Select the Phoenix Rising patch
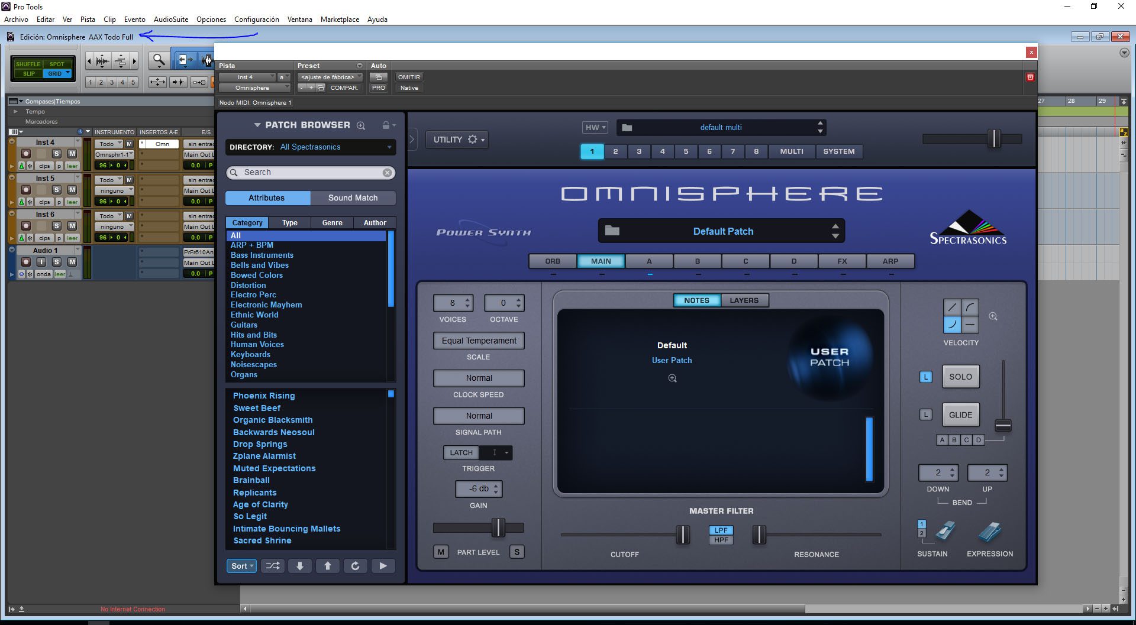The height and width of the screenshot is (625, 1136). point(264,396)
